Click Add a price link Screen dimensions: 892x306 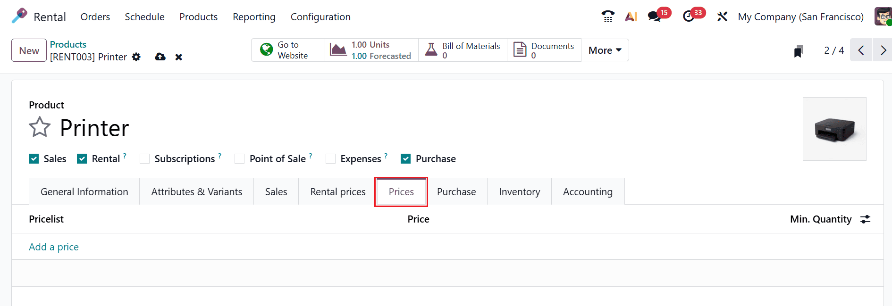click(54, 247)
